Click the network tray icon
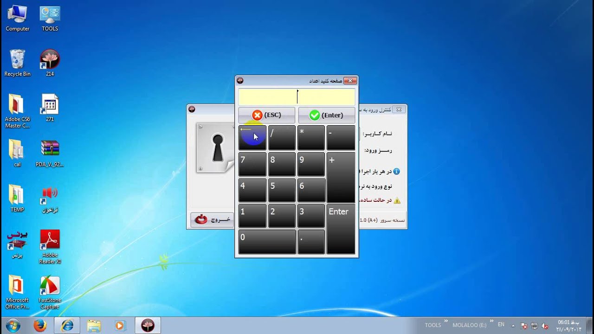This screenshot has height=334, width=594. click(534, 326)
